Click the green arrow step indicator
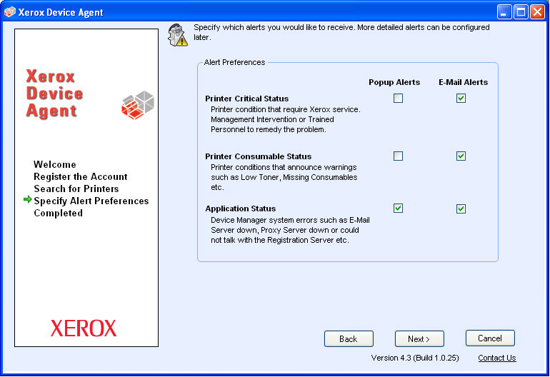 tap(27, 199)
